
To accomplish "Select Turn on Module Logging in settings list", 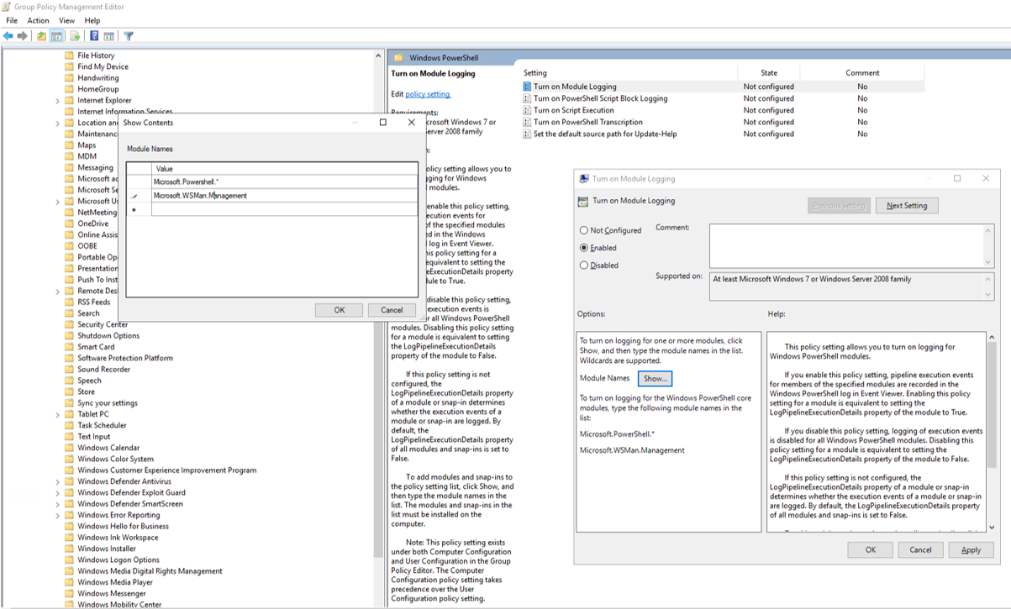I will point(723,87).
